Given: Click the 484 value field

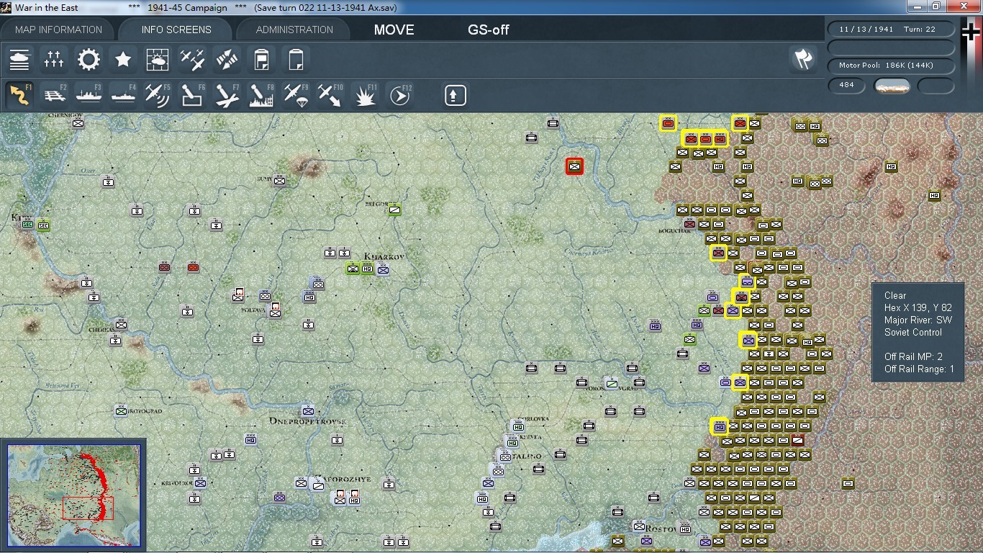Looking at the screenshot, I should click(847, 85).
